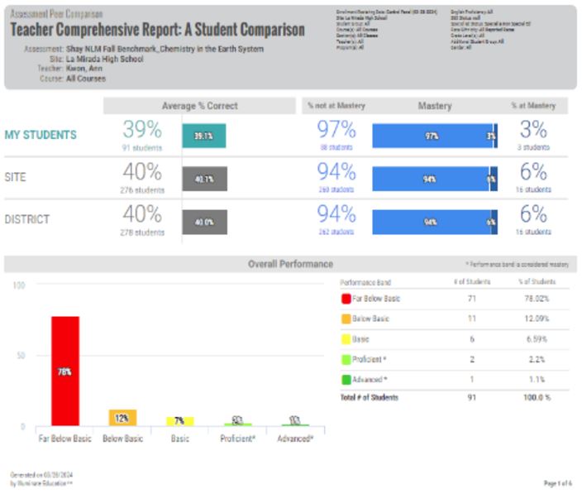
Task: Click the '88 students' not at mastery link
Action: click(x=336, y=147)
